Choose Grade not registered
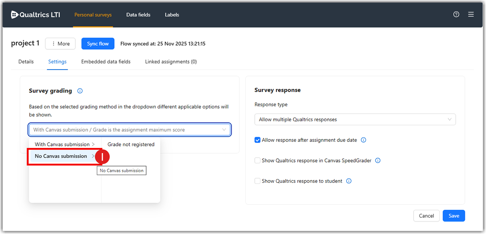 131,144
